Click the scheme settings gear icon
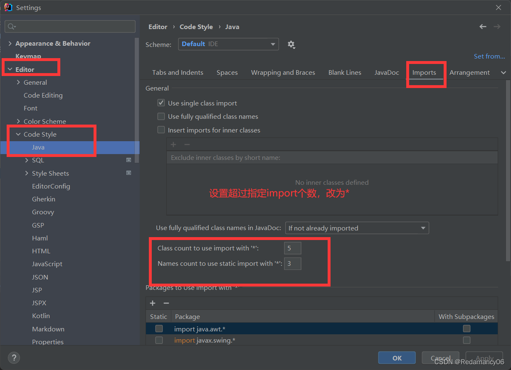This screenshot has height=370, width=511. pyautogui.click(x=291, y=44)
